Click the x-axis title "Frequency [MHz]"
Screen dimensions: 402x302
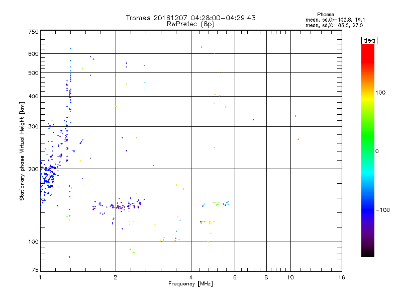click(x=190, y=284)
